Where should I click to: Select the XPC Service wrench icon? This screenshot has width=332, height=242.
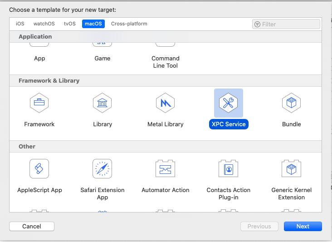229,103
